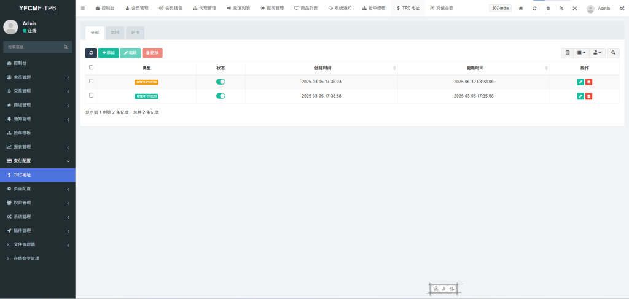Click the red 删除 button
This screenshot has width=629, height=299.
152,53
